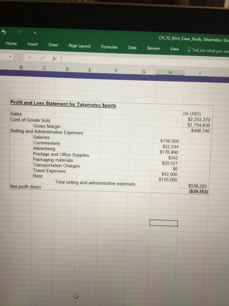
Task: Switch to the Home ribbon tab
Action: point(11,43)
